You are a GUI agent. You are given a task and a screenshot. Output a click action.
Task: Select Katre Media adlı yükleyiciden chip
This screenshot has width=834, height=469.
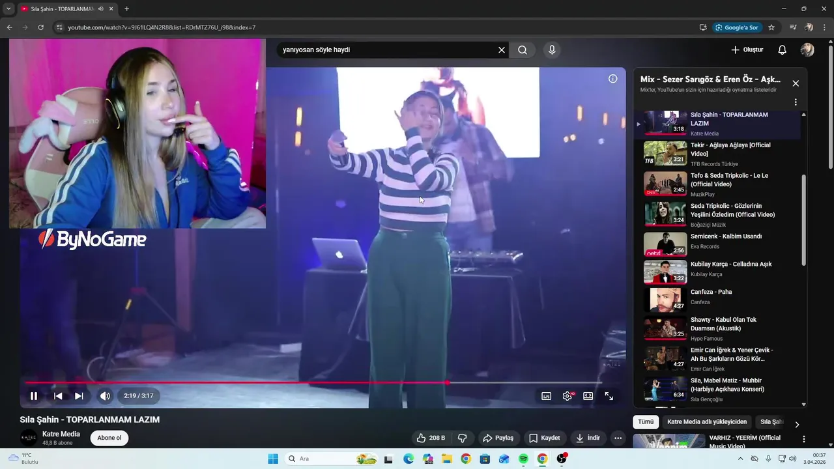tap(707, 422)
